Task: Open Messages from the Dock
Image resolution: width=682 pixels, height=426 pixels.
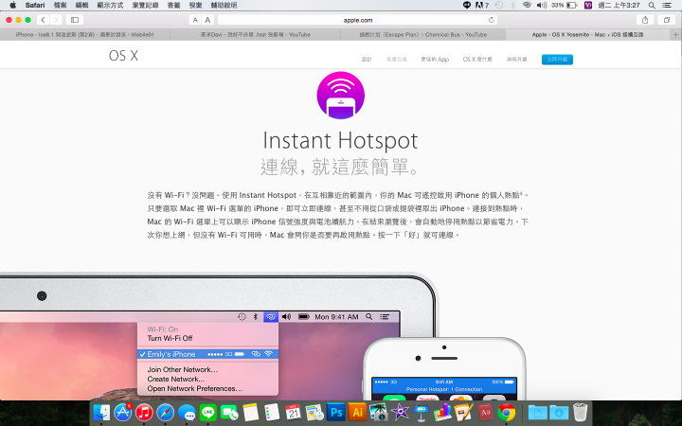Action: tap(187, 412)
